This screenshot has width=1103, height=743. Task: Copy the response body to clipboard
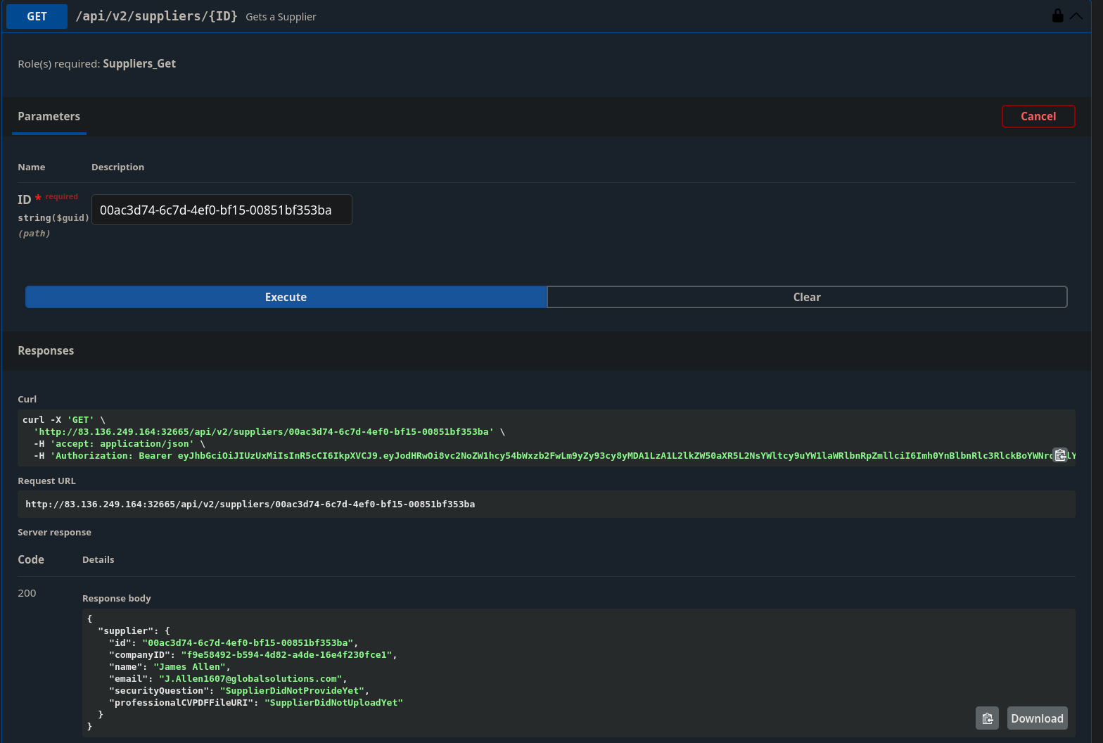point(987,718)
